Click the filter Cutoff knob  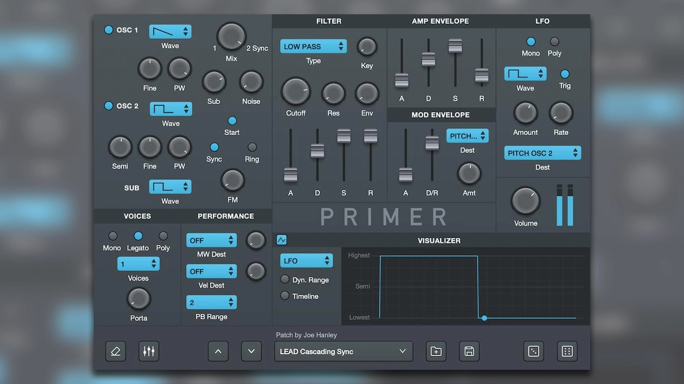point(296,92)
